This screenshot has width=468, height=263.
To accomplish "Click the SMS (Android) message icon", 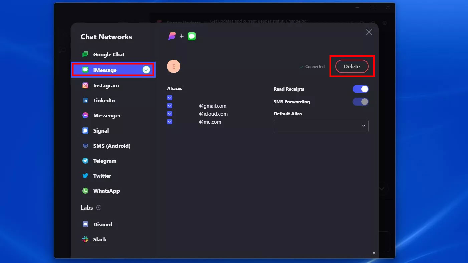I will click(85, 146).
